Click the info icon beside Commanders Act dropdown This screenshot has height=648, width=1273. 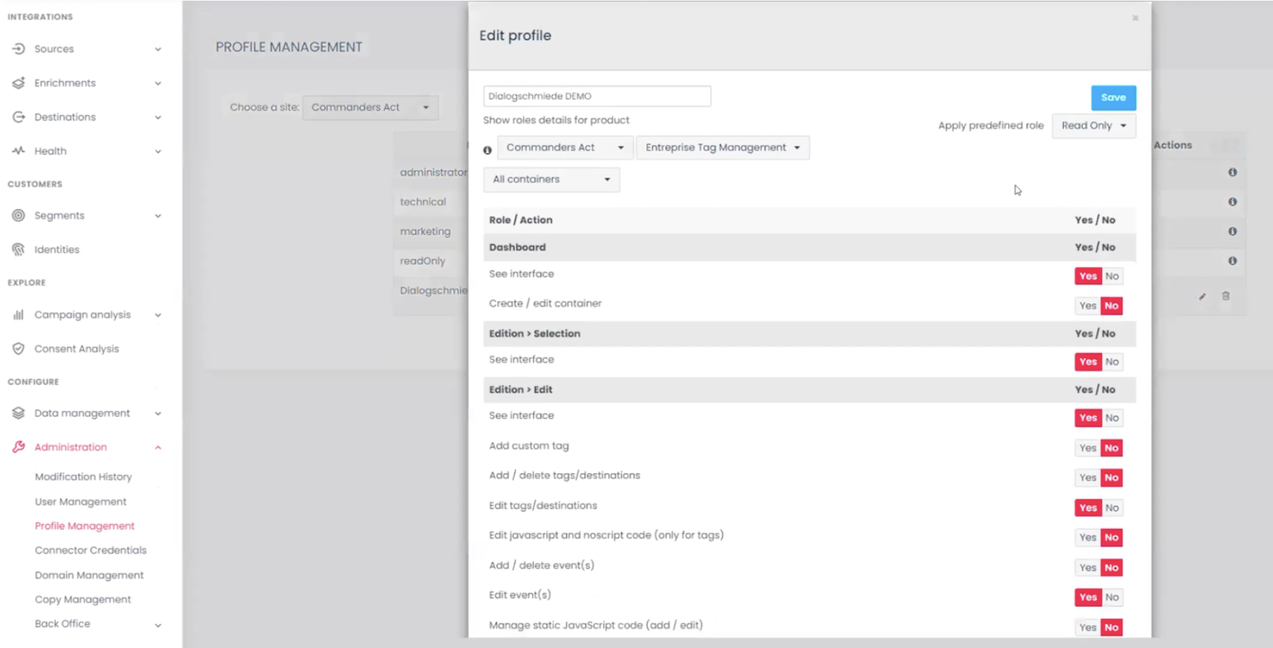coord(488,150)
